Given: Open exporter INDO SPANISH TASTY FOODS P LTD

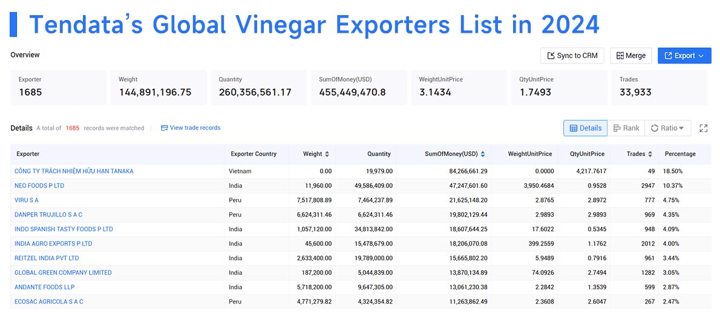Looking at the screenshot, I should tap(64, 229).
